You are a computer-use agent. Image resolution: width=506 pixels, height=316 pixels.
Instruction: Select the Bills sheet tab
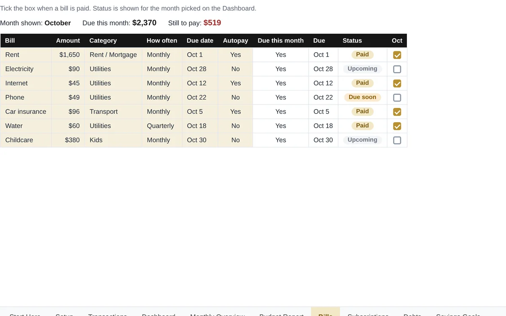[326, 313]
